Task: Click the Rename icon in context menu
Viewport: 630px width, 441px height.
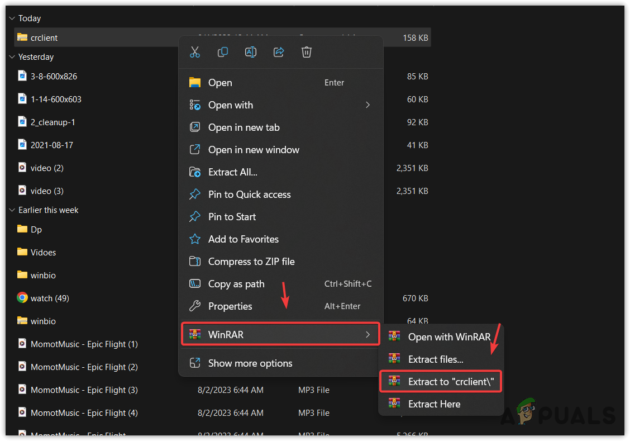Action: (251, 52)
